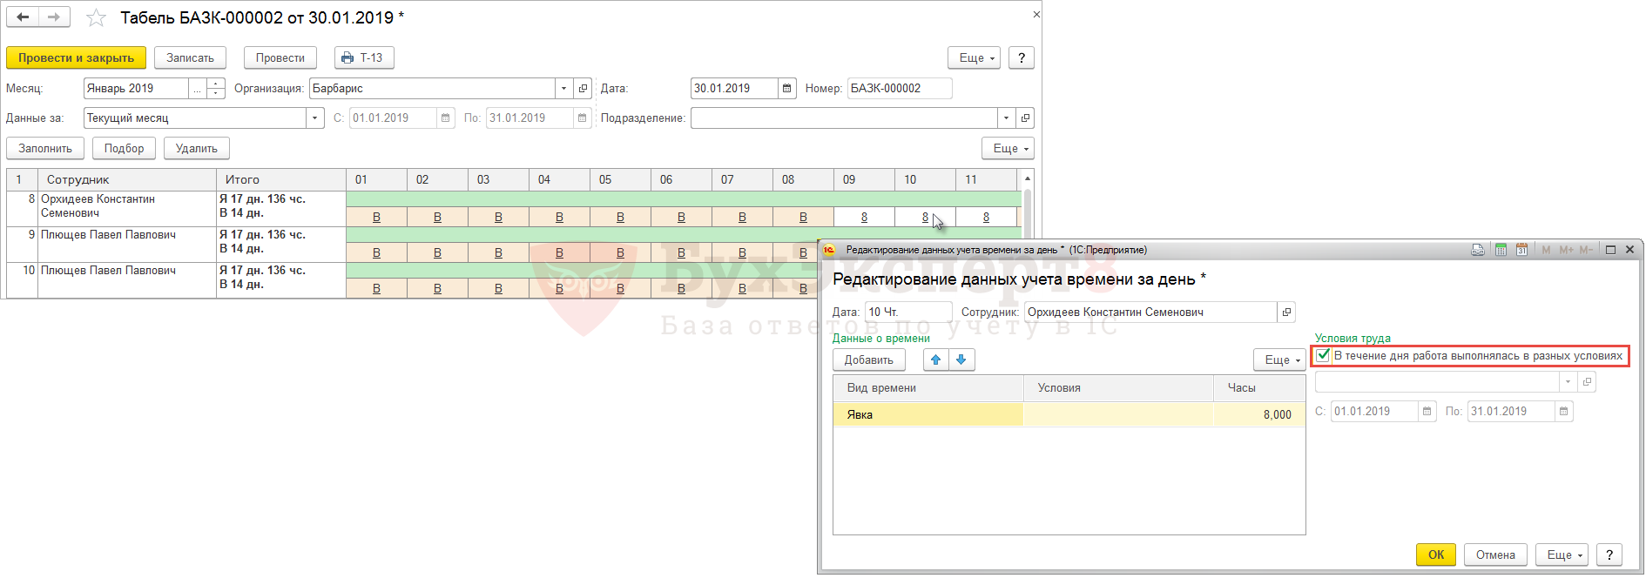Move time row down with blue arrow

(x=961, y=360)
